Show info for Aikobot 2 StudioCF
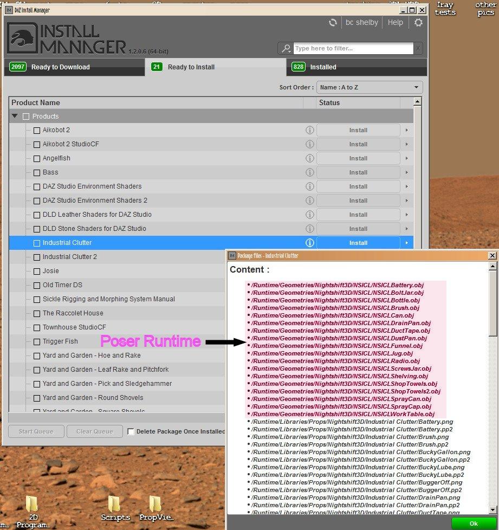 [309, 144]
